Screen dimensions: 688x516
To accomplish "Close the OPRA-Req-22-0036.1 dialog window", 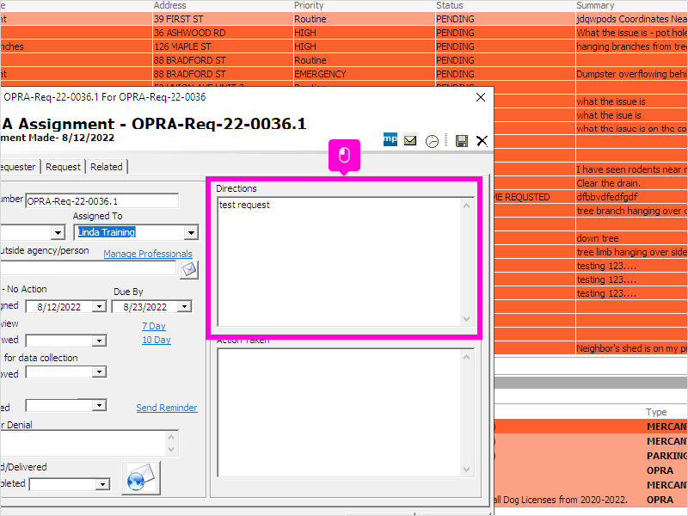I will pyautogui.click(x=481, y=97).
